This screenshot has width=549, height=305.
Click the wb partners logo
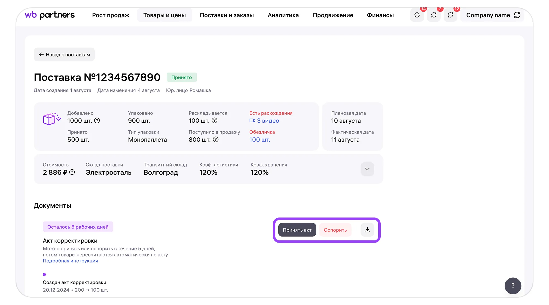(x=50, y=15)
